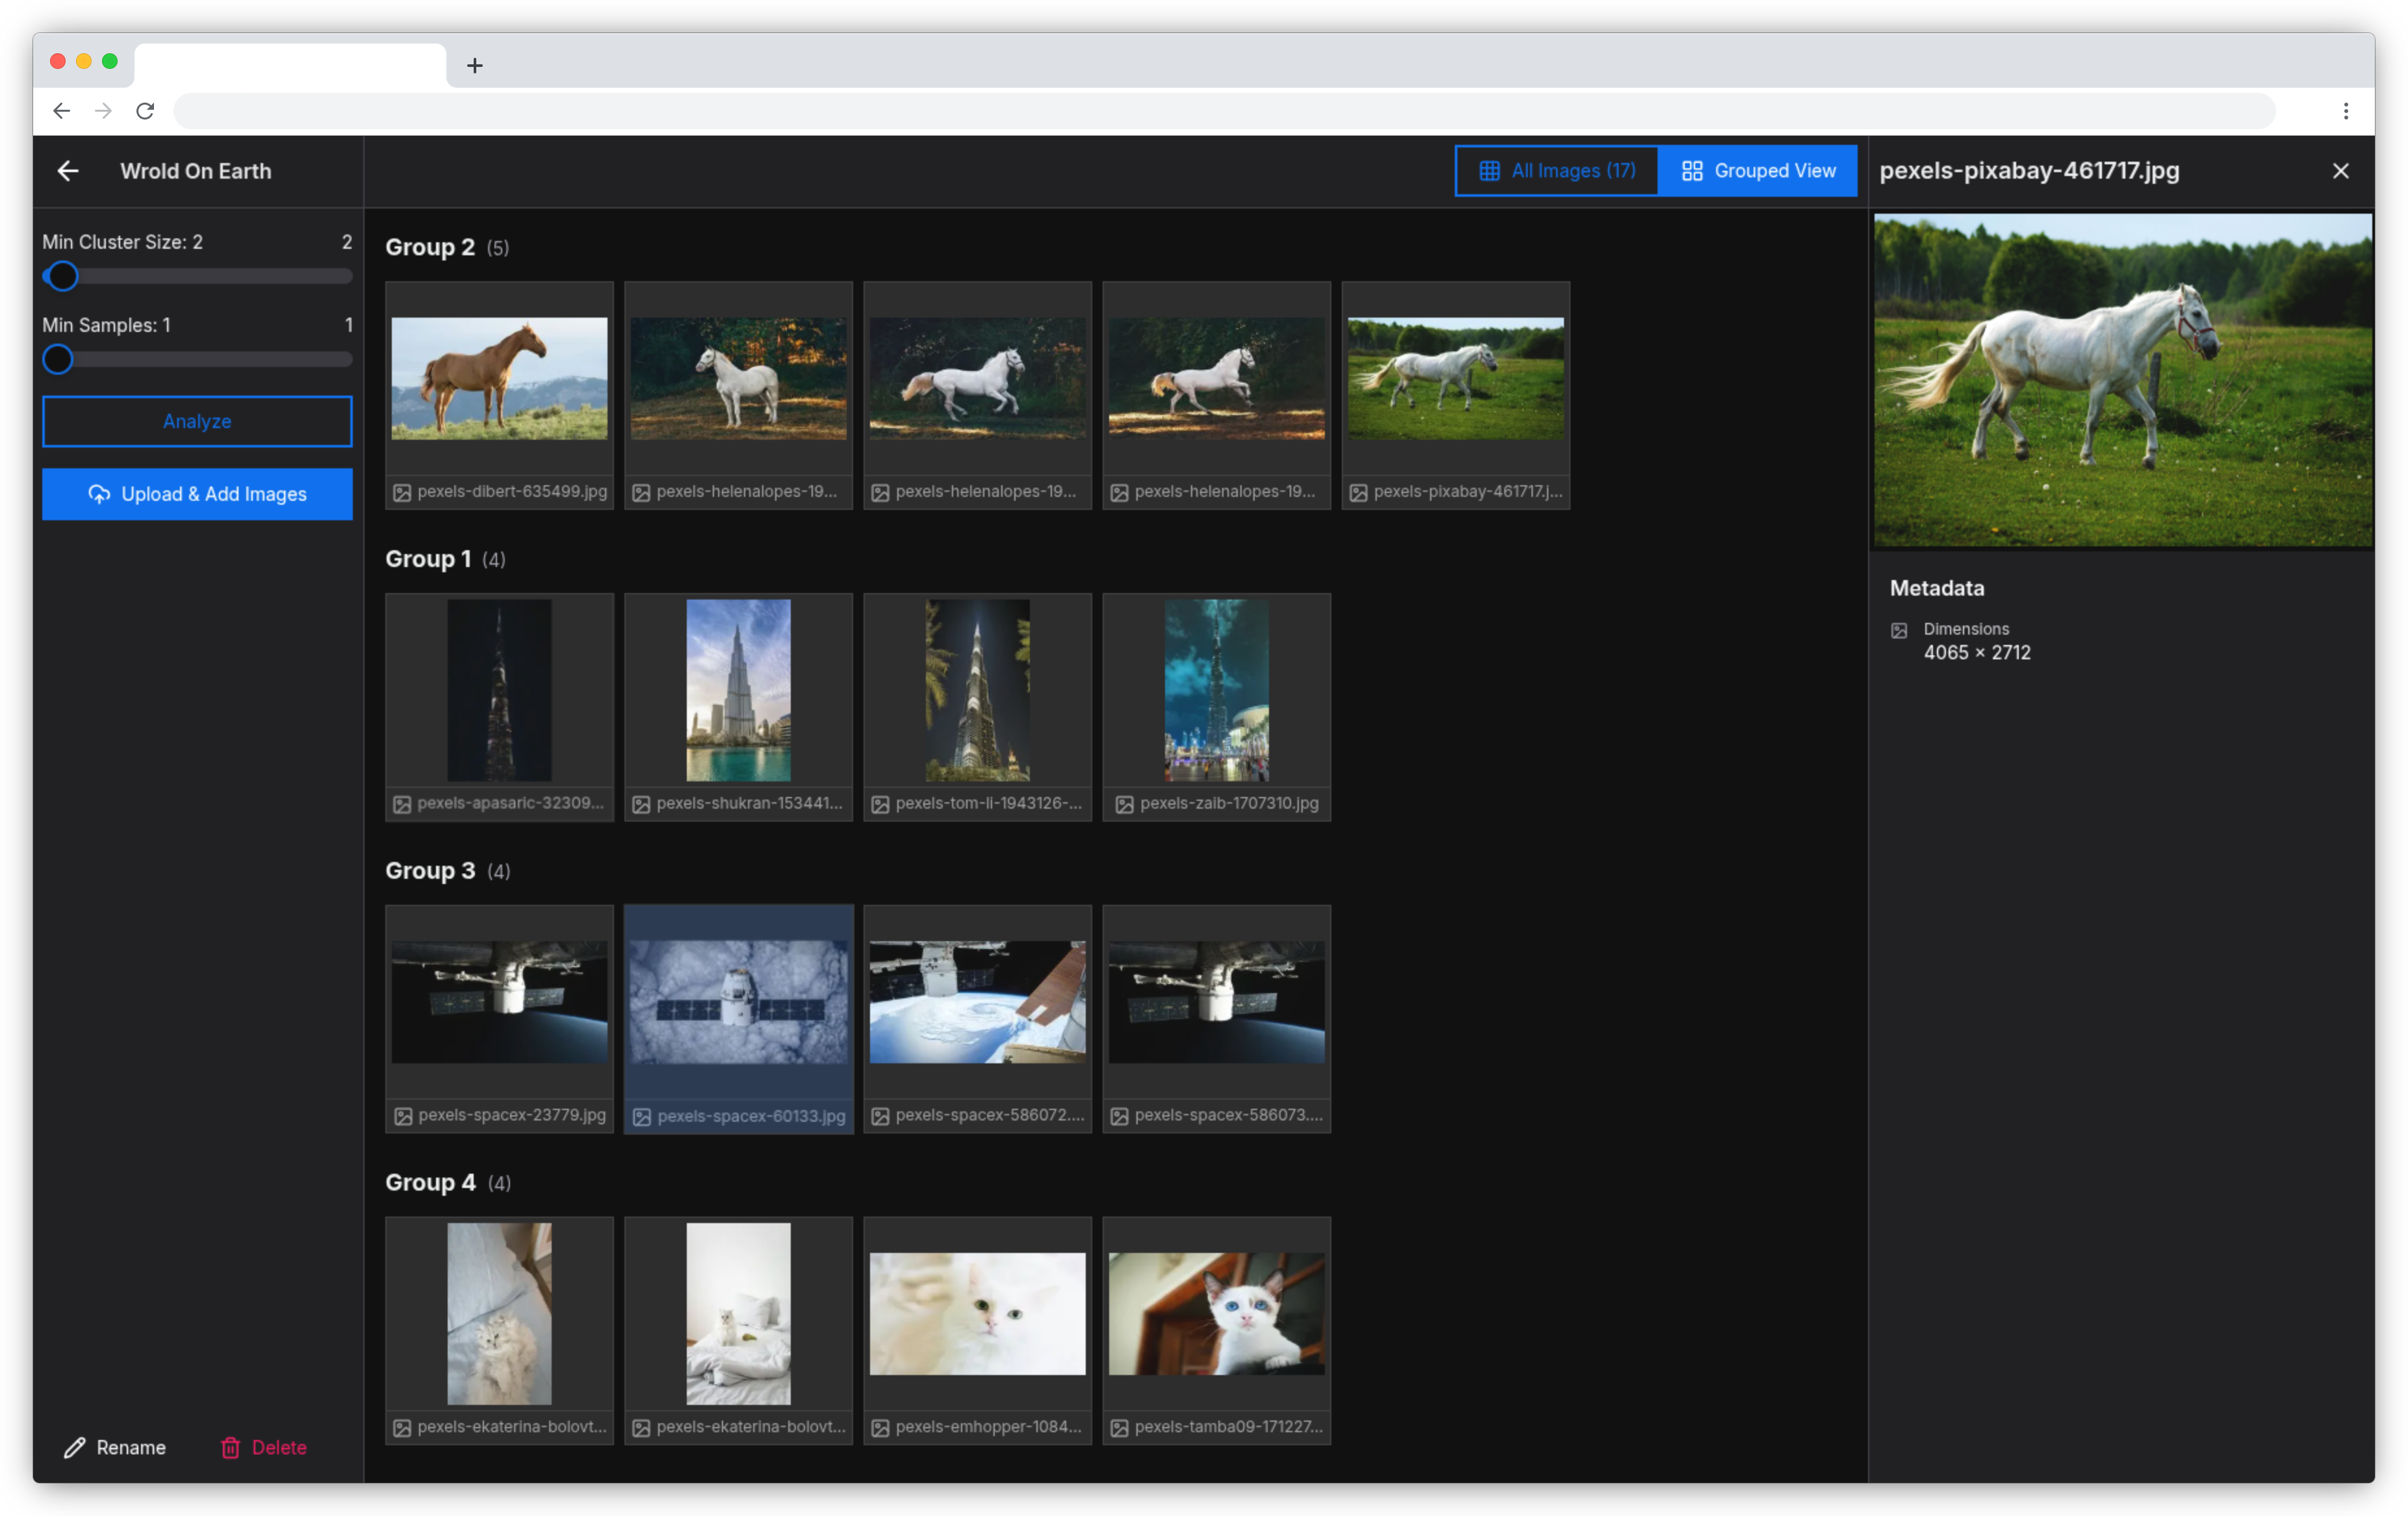Image resolution: width=2408 pixels, height=1516 pixels.
Task: Select the Rename pencil icon
Action: (x=75, y=1447)
